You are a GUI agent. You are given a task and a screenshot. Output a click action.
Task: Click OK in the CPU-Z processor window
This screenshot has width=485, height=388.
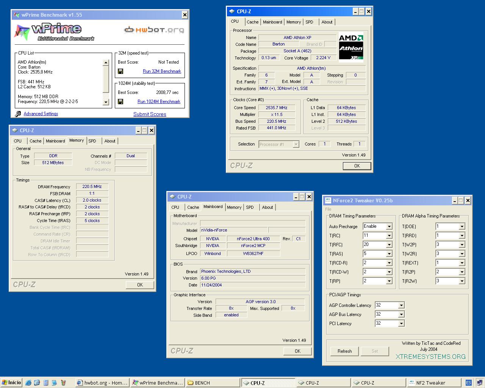tap(357, 166)
